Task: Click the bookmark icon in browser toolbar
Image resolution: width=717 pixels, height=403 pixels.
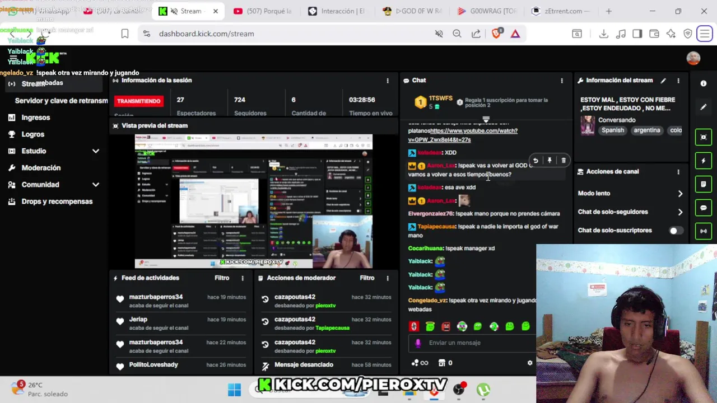Action: coord(125,34)
